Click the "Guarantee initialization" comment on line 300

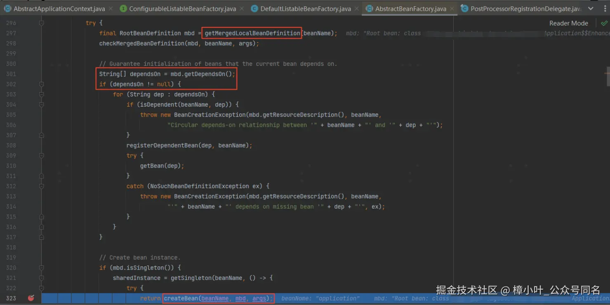tap(218, 64)
